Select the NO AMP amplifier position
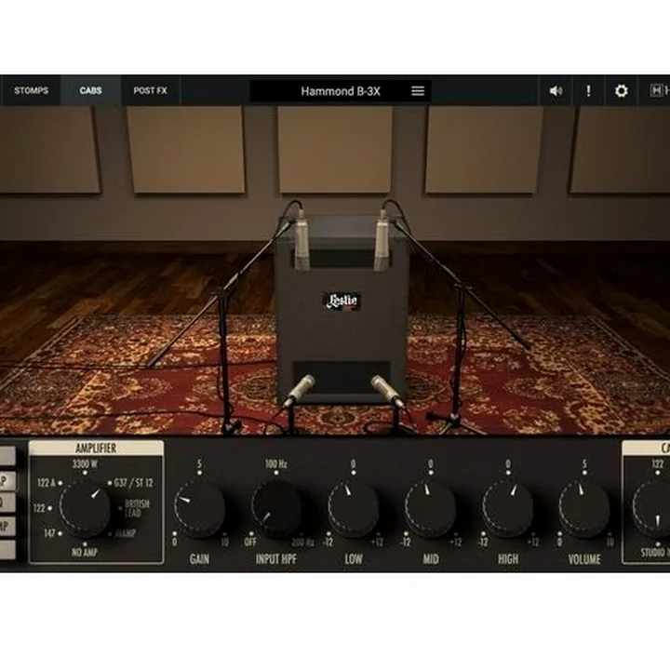This screenshot has height=670, width=670. tap(85, 553)
